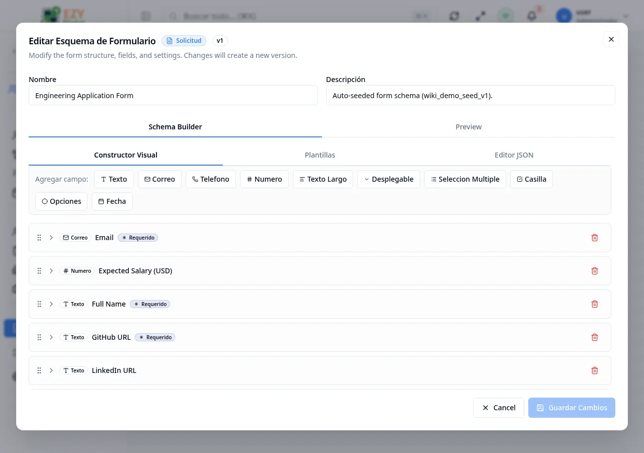Delete the Expected Salary (USD) field
Image resolution: width=644 pixels, height=453 pixels.
(x=595, y=271)
